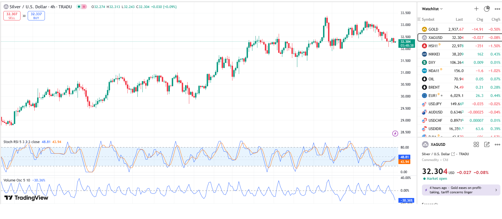The height and width of the screenshot is (219, 502).
Task: Open Stoch RSI indicator legend
Action: pos(21,142)
